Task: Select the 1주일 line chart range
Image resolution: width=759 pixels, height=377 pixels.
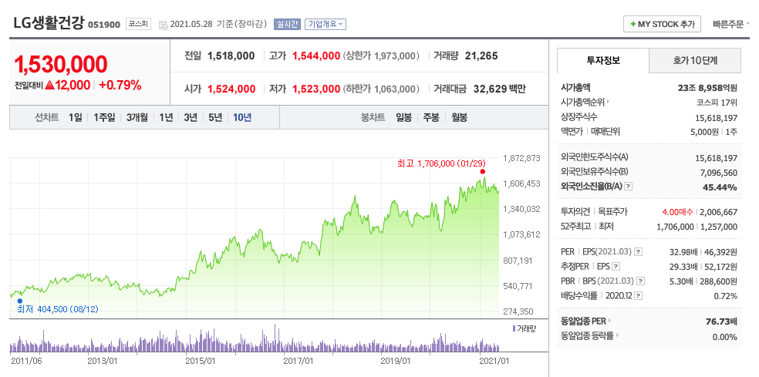Action: coord(104,118)
